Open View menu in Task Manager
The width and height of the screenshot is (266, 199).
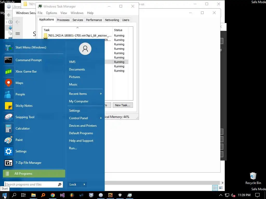coord(64,13)
